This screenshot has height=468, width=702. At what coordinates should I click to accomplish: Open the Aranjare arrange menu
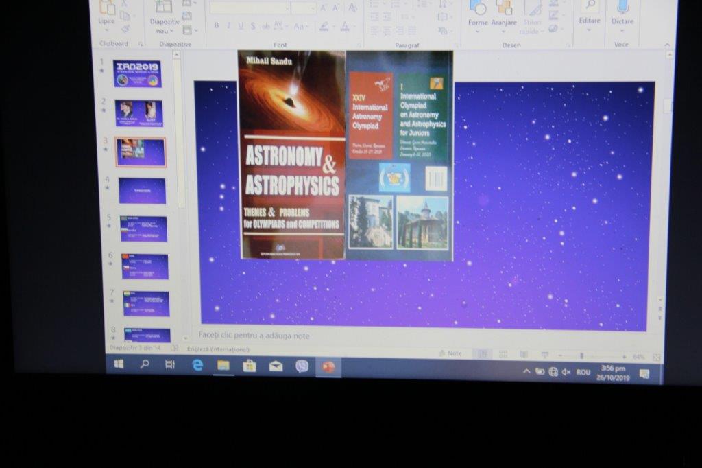click(x=504, y=15)
